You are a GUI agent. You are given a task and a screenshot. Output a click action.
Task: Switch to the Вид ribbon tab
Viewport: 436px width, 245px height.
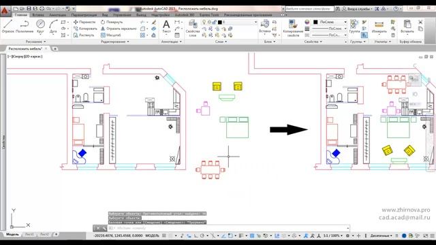pos(105,15)
